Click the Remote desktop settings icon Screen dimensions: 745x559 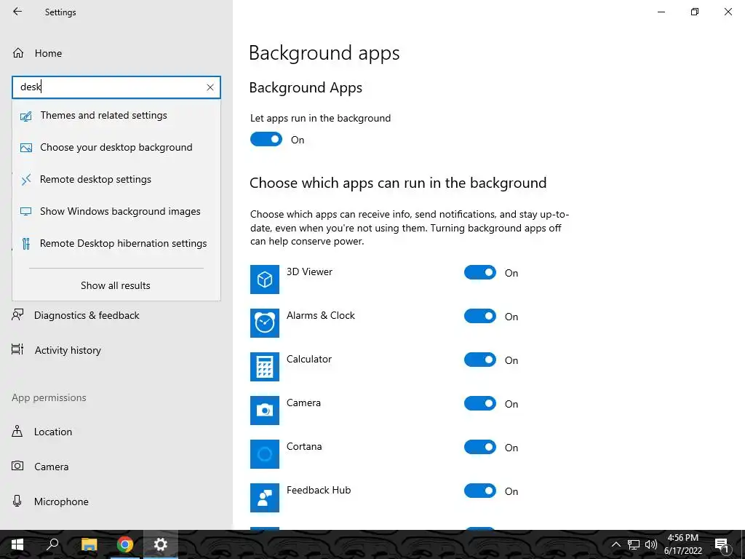[x=26, y=180]
